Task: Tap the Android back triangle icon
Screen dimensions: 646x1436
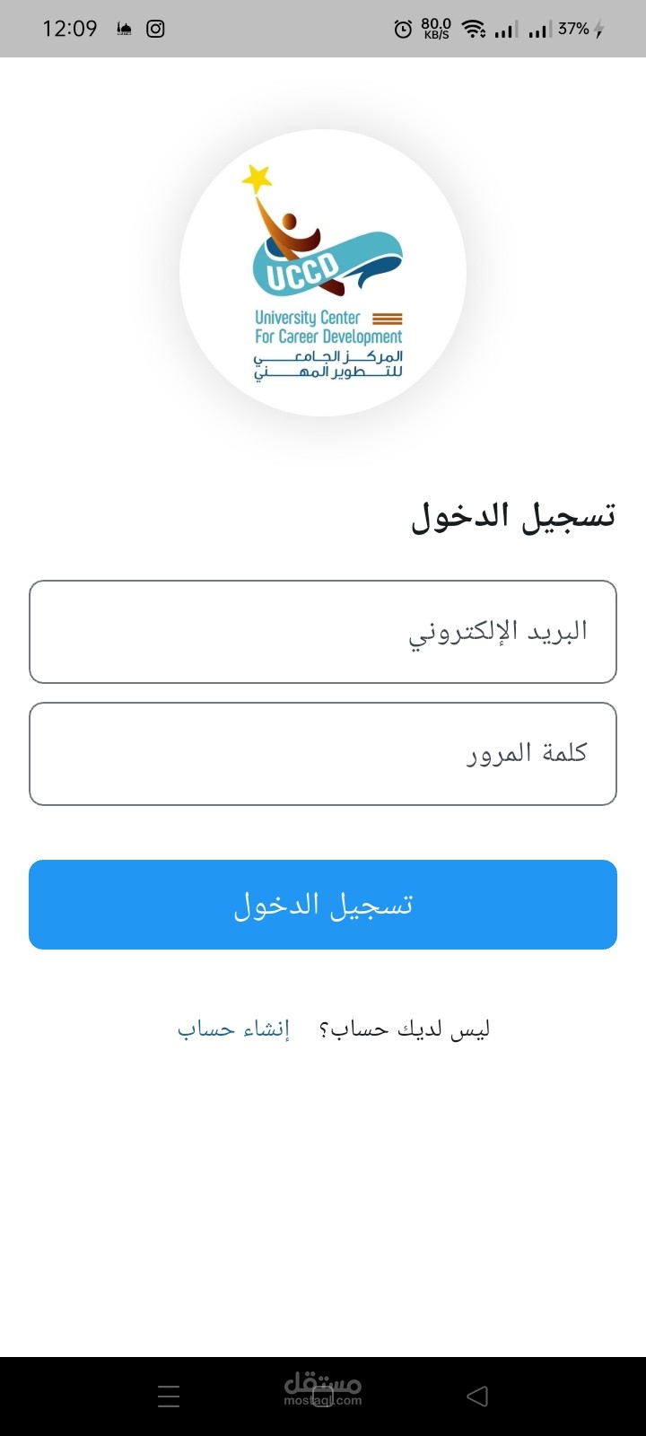Action: [x=477, y=1396]
